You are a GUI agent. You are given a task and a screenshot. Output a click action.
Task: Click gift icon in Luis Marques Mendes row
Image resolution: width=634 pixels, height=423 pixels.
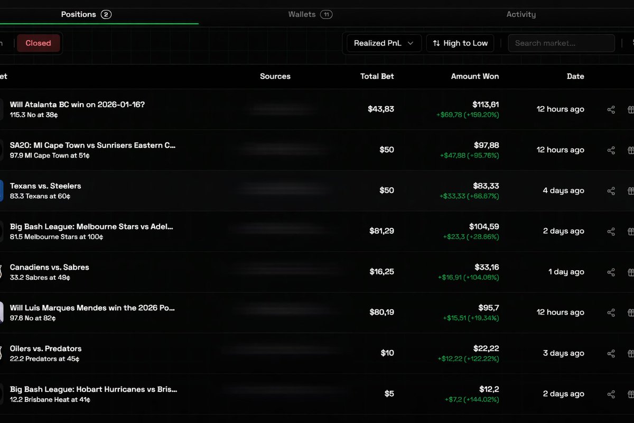point(630,312)
